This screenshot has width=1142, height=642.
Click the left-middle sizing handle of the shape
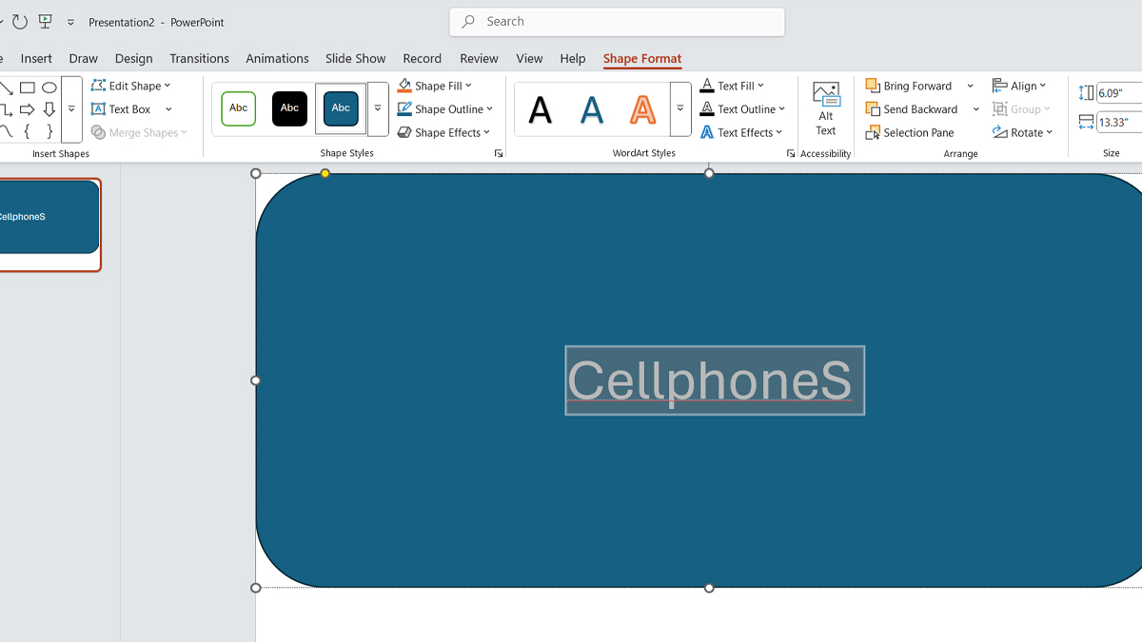point(255,380)
